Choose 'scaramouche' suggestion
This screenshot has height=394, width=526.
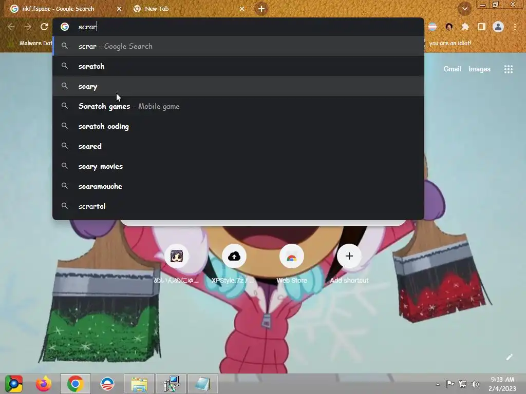tap(238, 186)
